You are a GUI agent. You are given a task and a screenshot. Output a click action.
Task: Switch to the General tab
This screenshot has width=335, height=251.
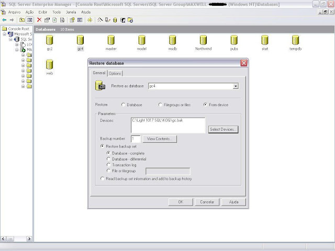point(99,73)
